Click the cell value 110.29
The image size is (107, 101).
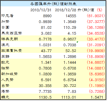70,27
